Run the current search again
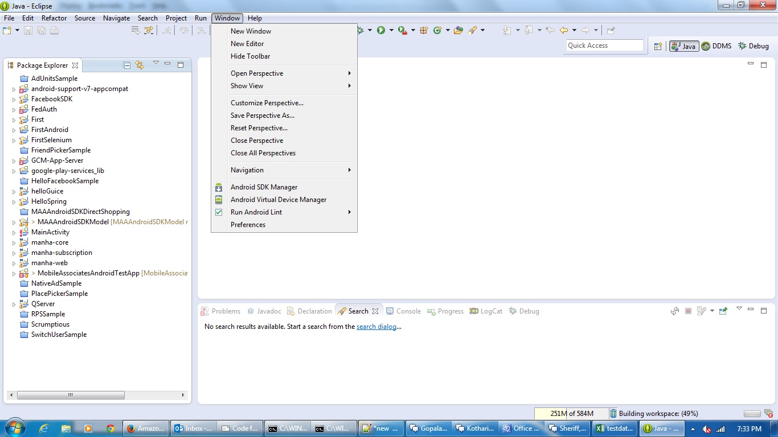The image size is (778, 437). click(x=674, y=311)
